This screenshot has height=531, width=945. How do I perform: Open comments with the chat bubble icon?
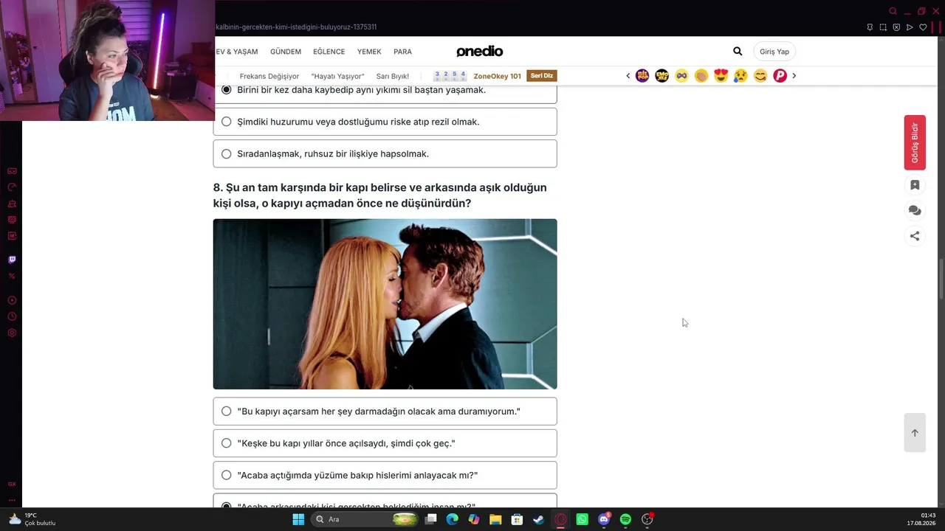click(915, 210)
